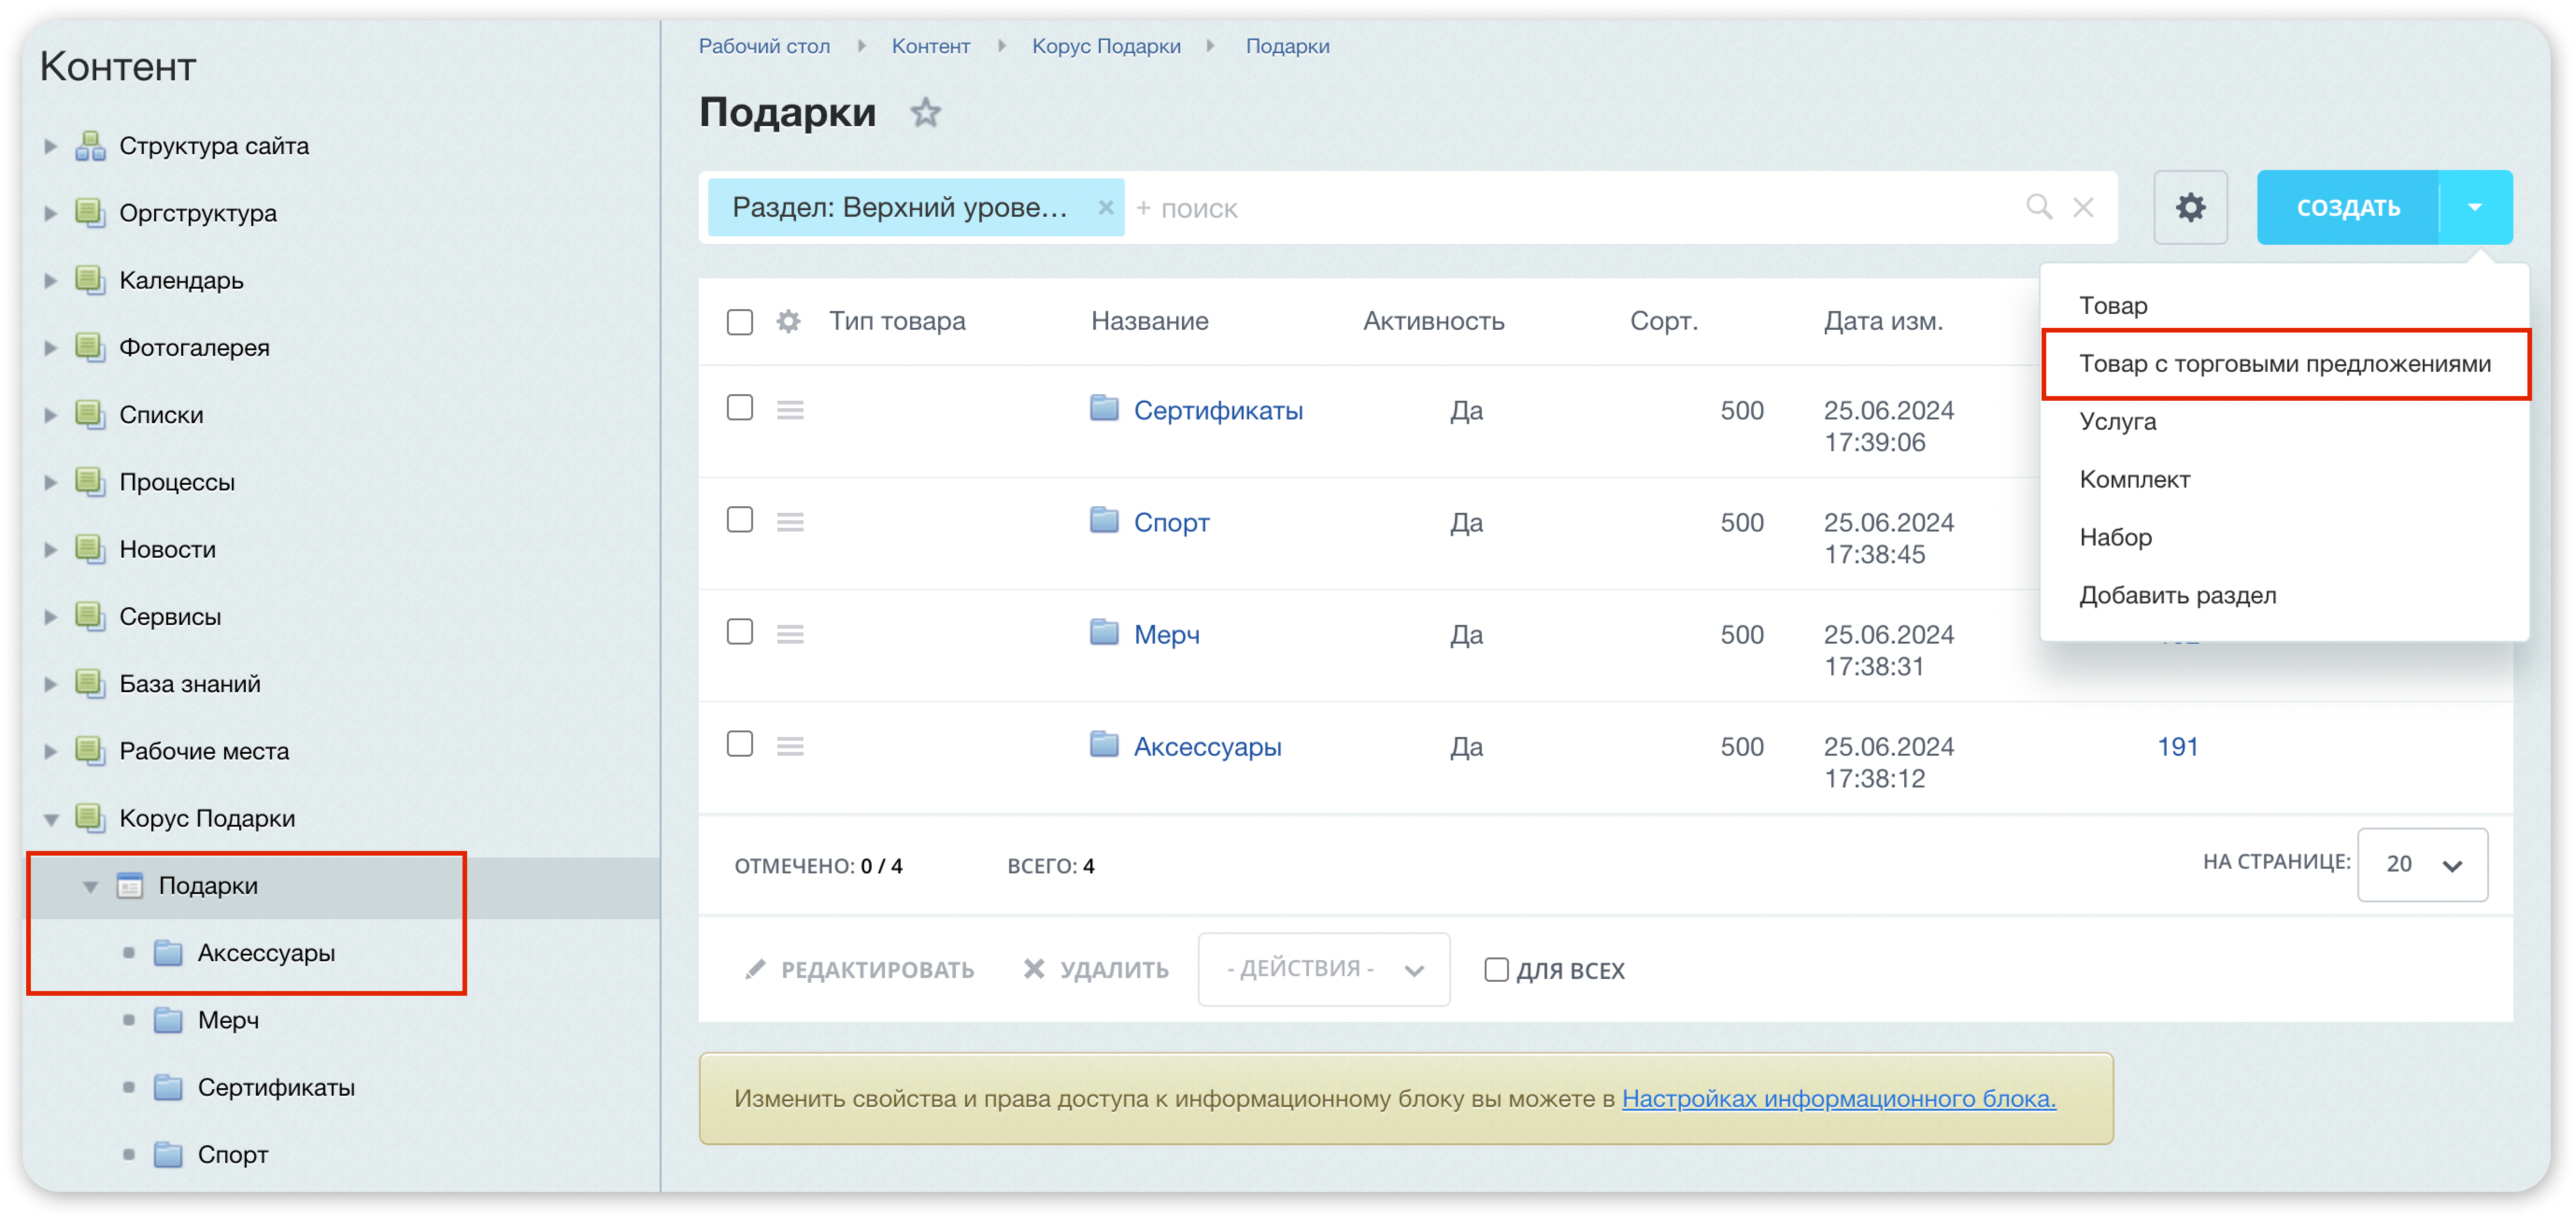Check the Аксессуары row checkbox
The height and width of the screenshot is (1219, 2576).
click(740, 744)
